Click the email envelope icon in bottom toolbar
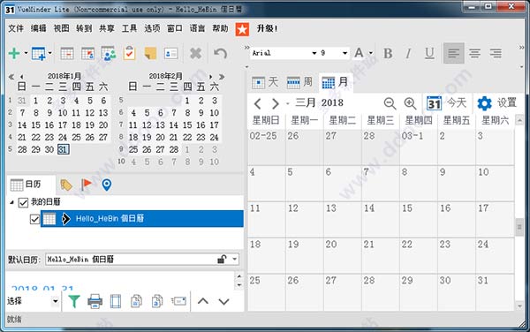The height and width of the screenshot is (332, 530). 178,301
